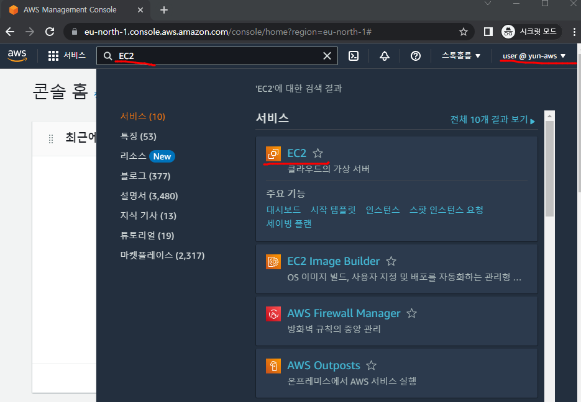581x402 pixels.
Task: Open the help question mark icon
Action: pos(415,56)
